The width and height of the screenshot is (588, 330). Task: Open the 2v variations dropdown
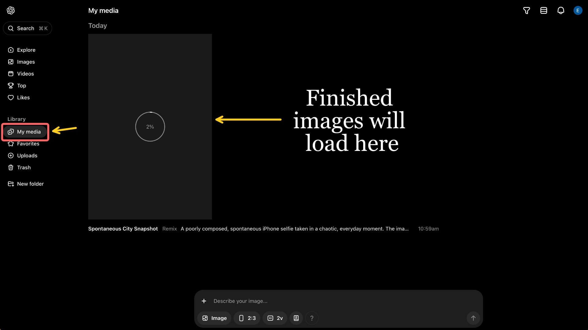click(275, 318)
